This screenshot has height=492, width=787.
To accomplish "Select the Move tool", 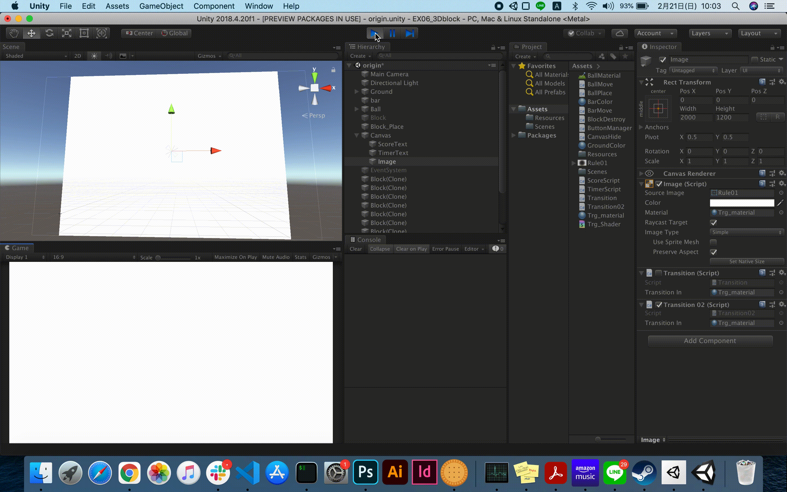I will [x=31, y=33].
